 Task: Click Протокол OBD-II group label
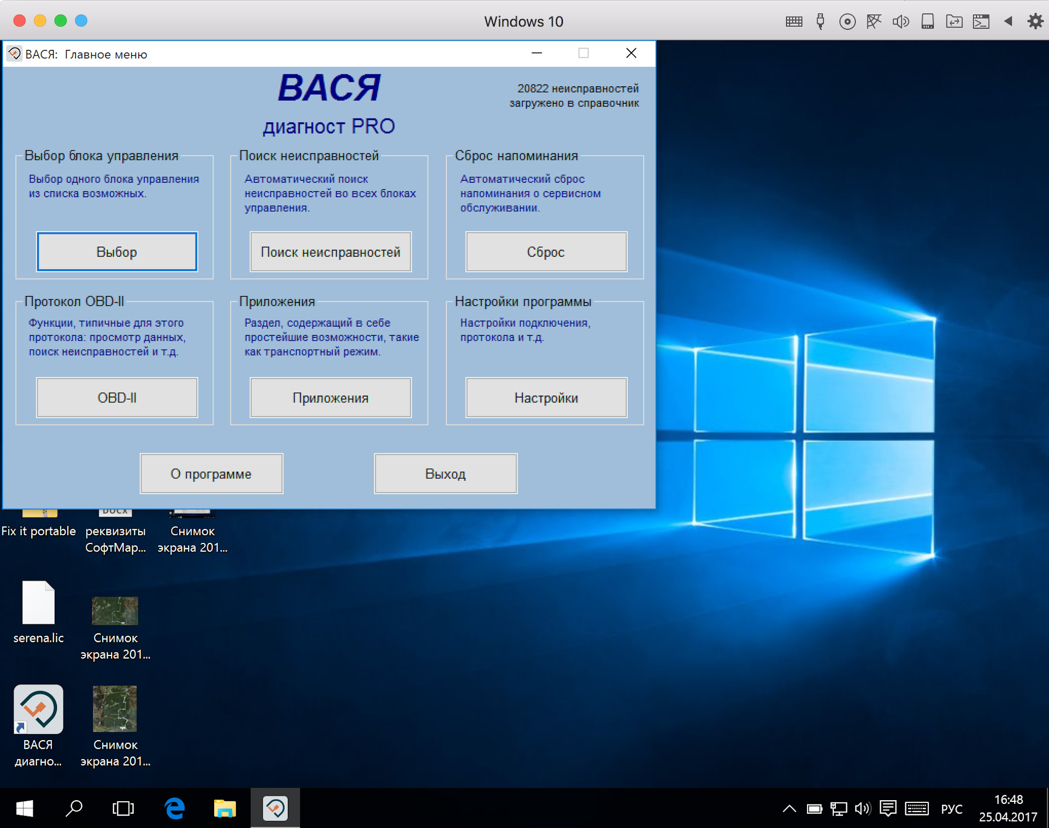(74, 301)
